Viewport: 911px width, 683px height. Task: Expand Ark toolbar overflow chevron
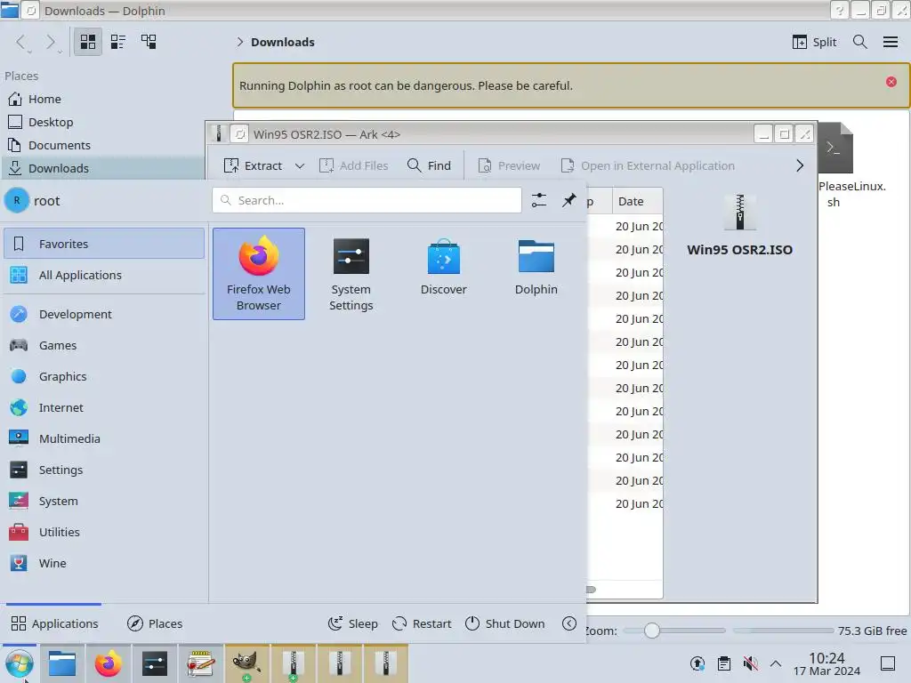(800, 165)
